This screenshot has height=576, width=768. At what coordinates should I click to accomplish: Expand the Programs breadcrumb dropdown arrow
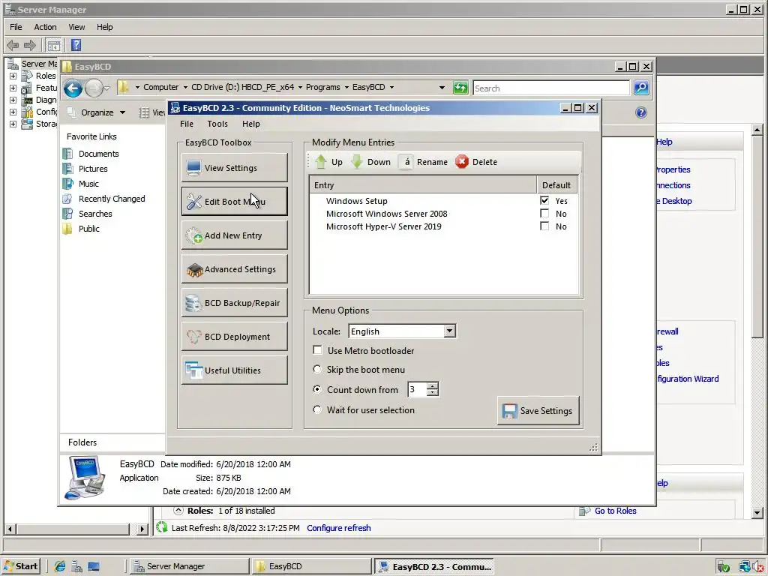point(346,87)
